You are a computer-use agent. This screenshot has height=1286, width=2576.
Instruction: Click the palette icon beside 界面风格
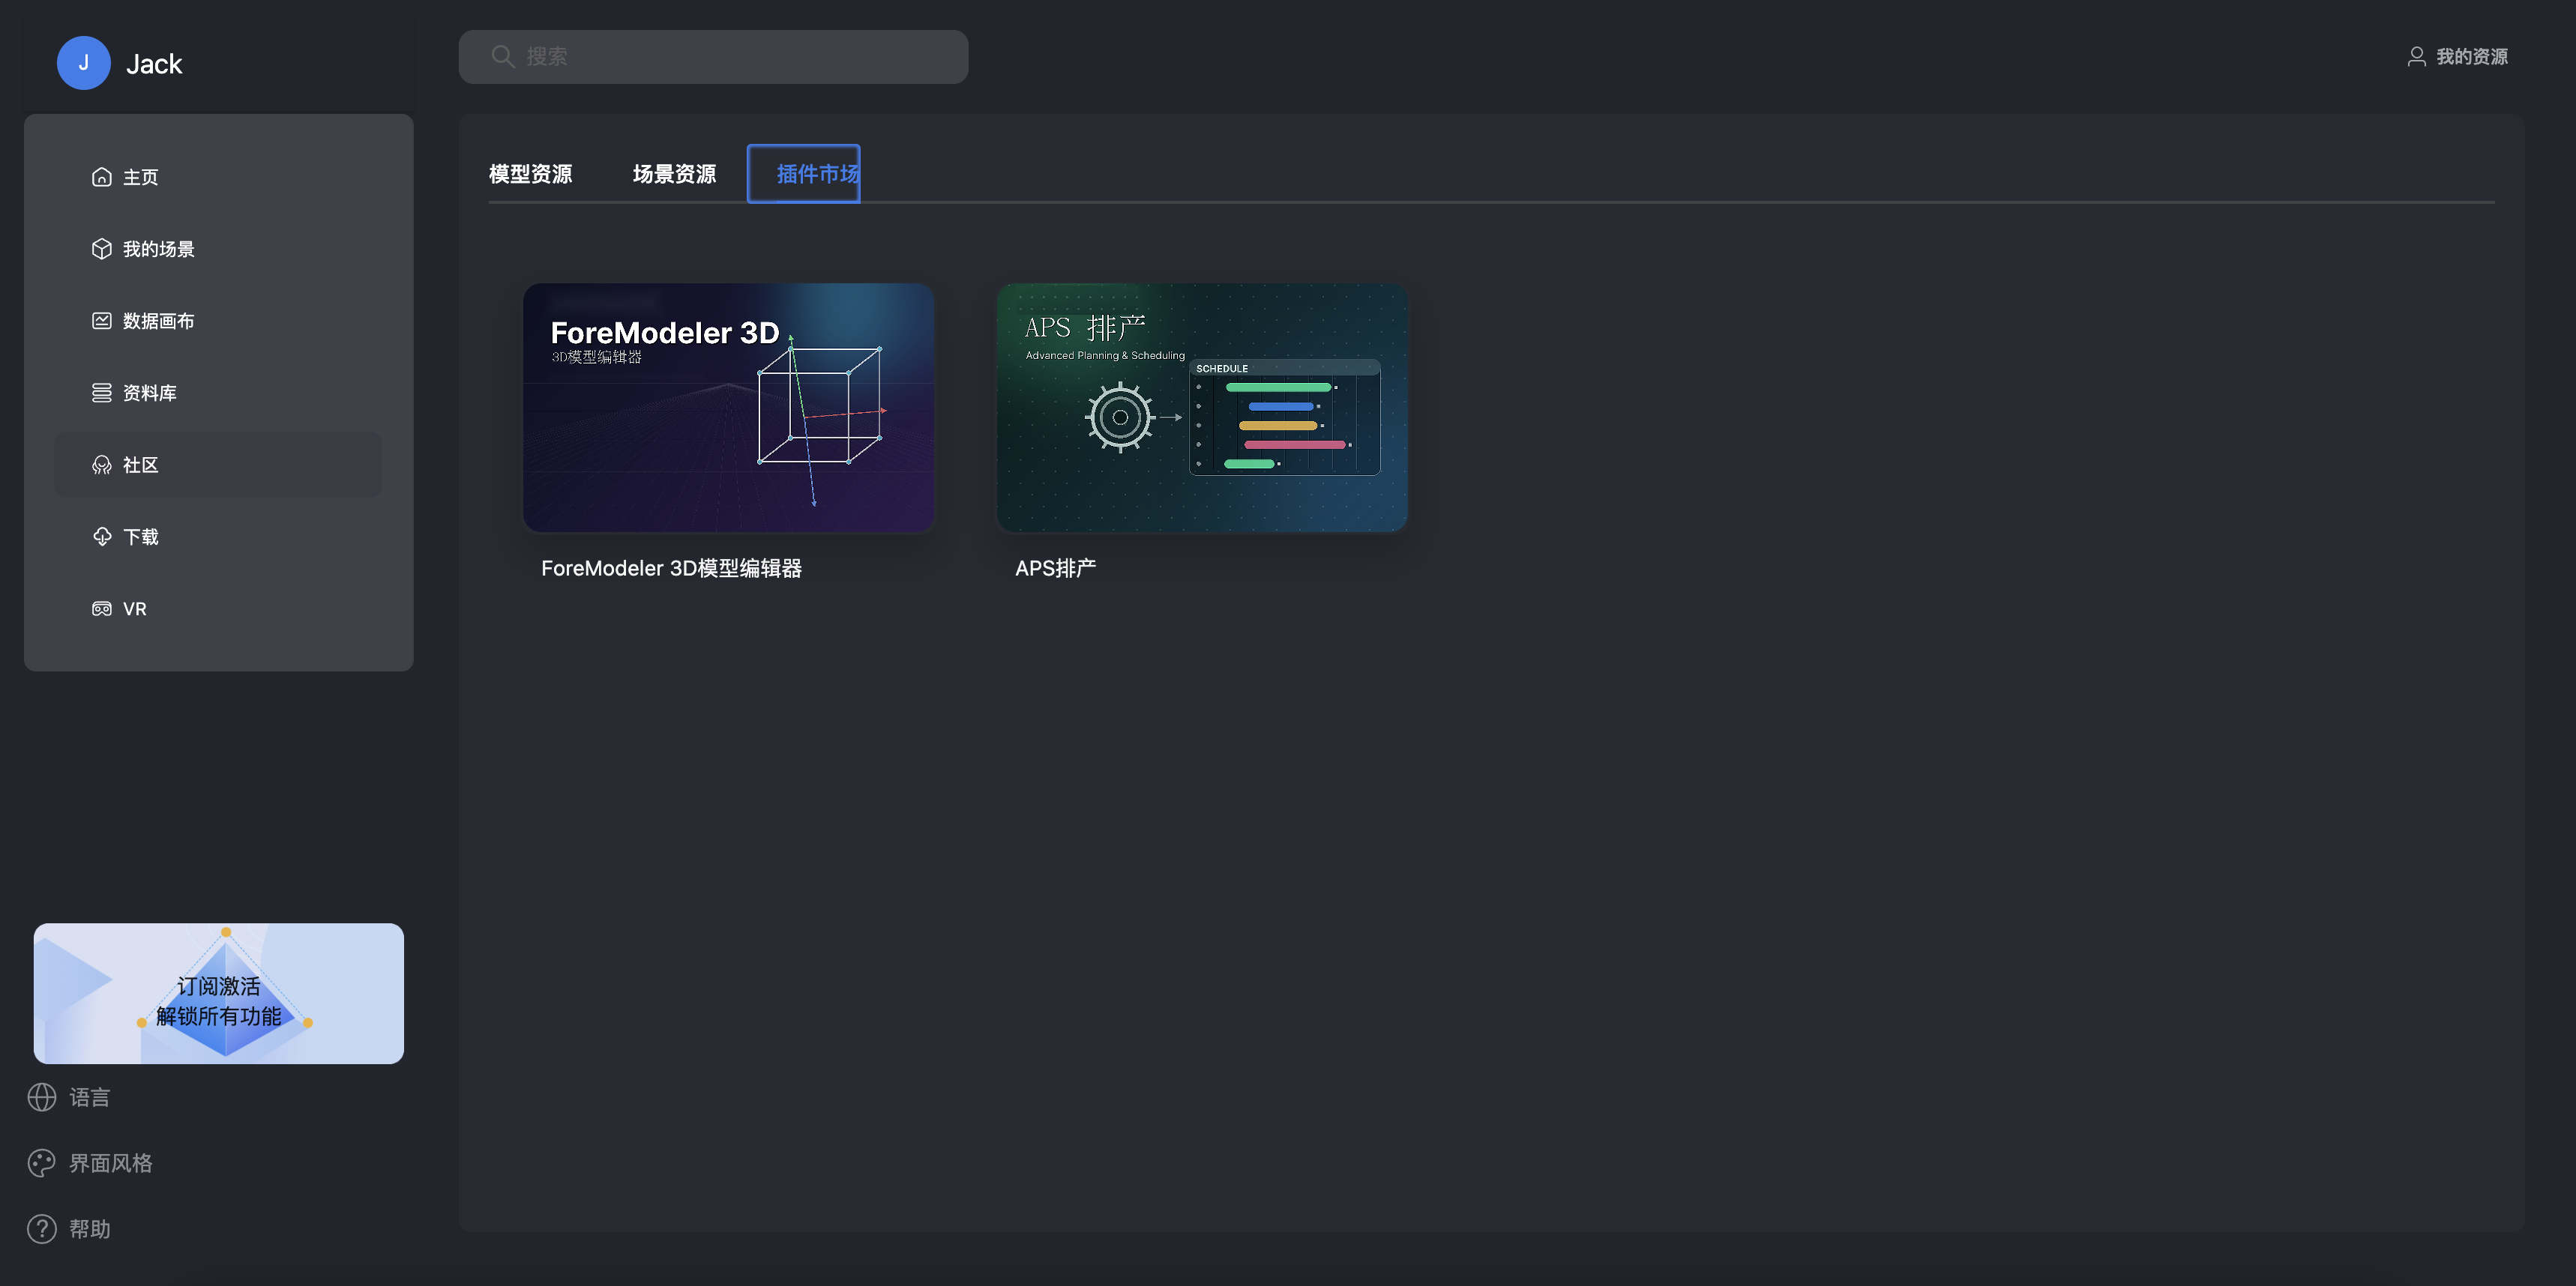[42, 1163]
